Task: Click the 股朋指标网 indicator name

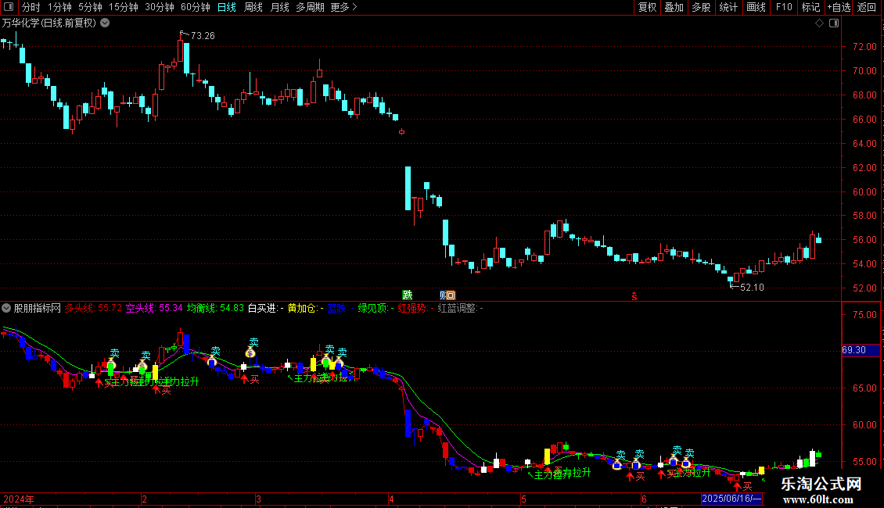Action: [x=38, y=308]
